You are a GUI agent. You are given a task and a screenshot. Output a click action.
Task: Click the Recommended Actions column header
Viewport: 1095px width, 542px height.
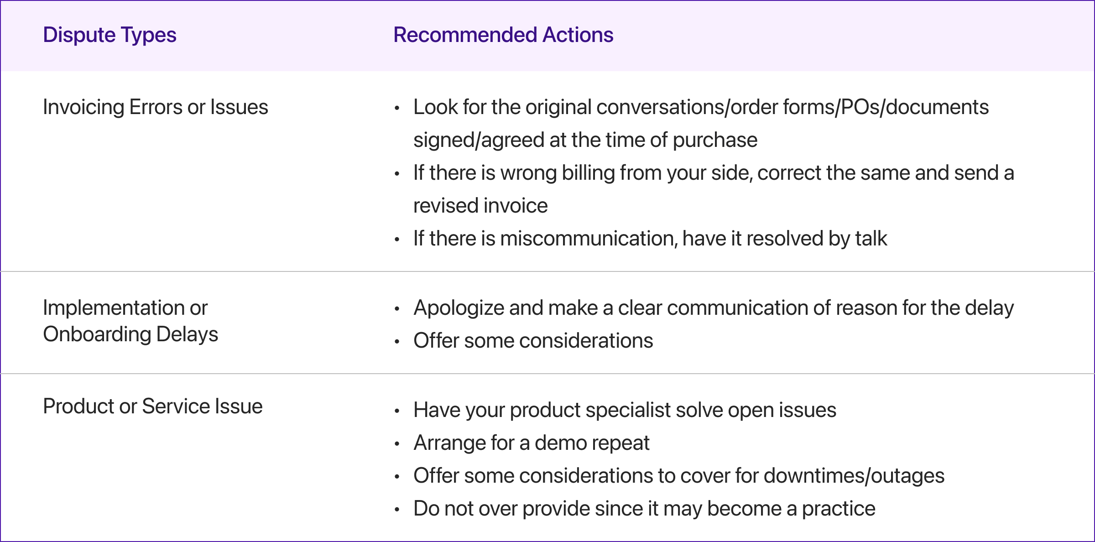503,35
